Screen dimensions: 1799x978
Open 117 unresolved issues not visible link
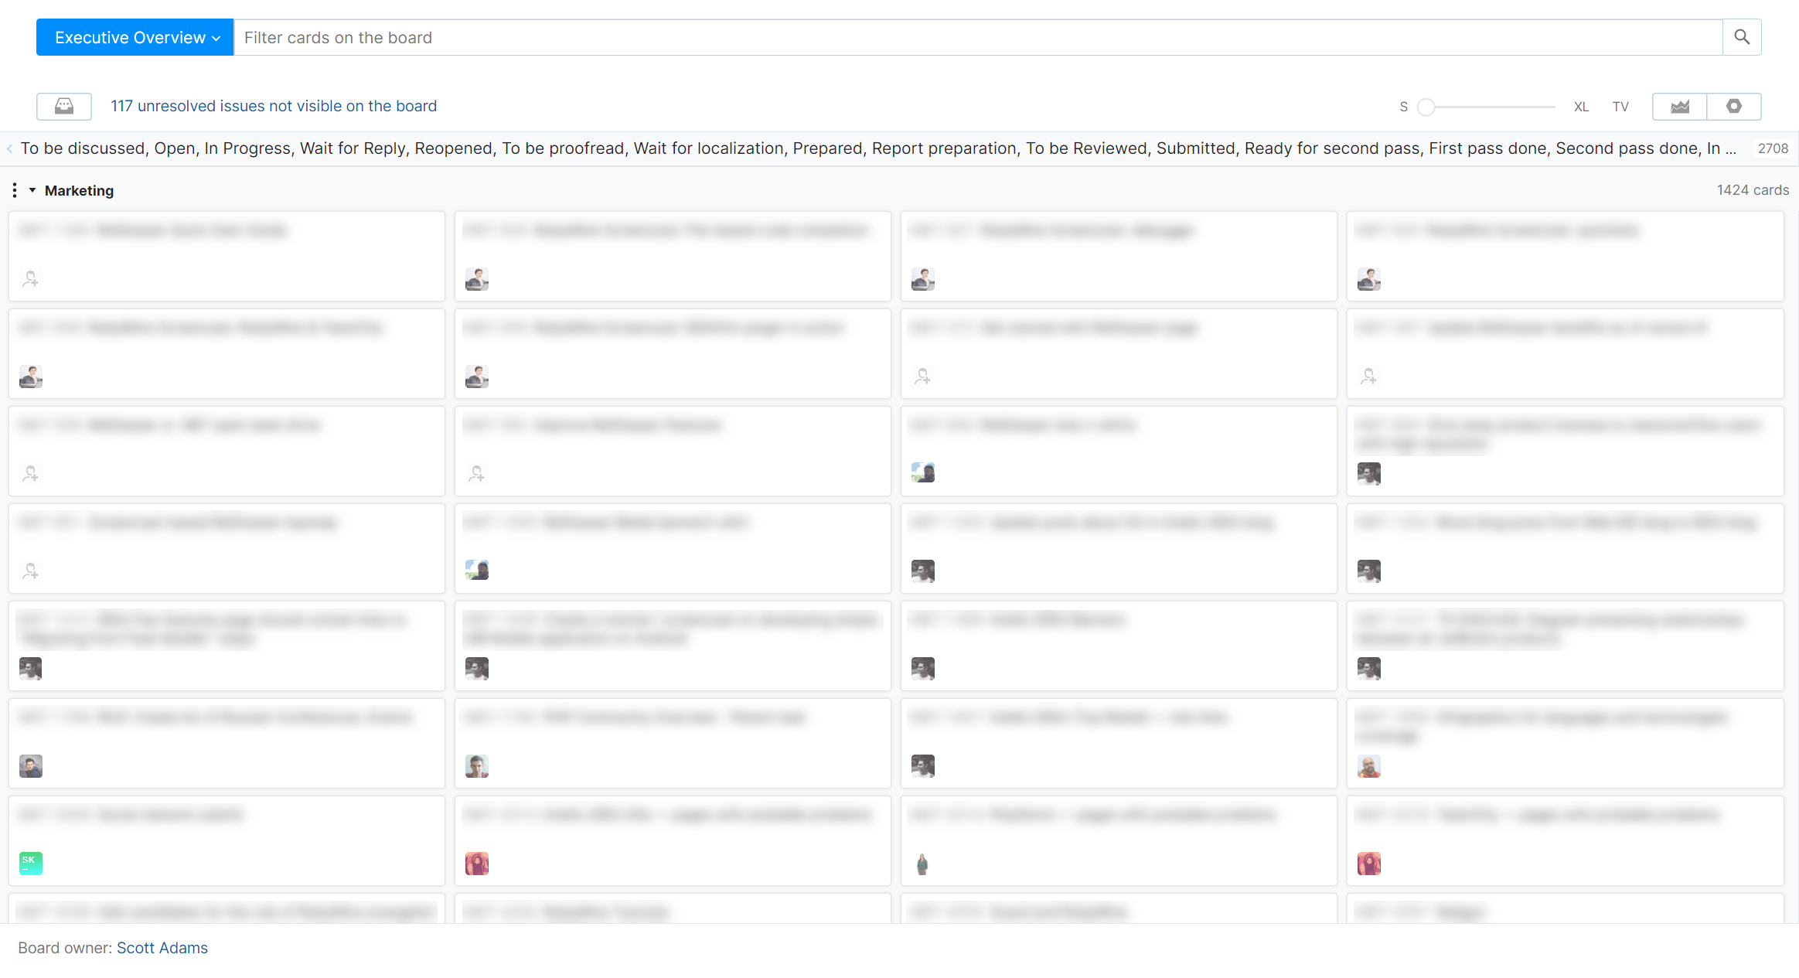pyautogui.click(x=273, y=106)
